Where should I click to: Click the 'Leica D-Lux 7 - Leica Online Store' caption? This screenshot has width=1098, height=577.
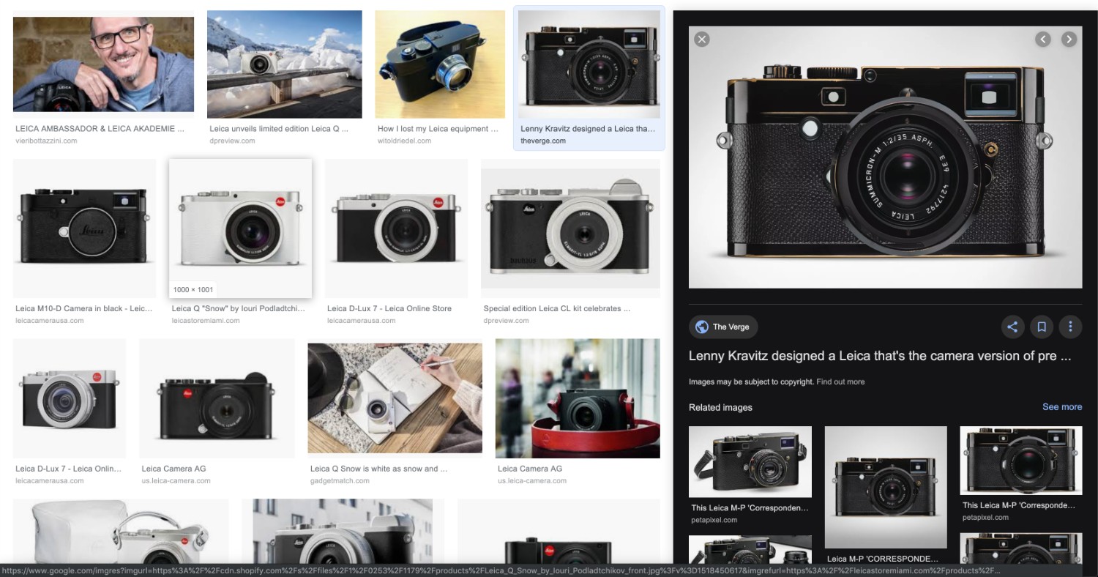coord(389,308)
